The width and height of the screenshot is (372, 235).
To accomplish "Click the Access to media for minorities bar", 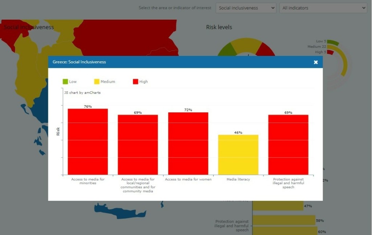I will click(88, 141).
